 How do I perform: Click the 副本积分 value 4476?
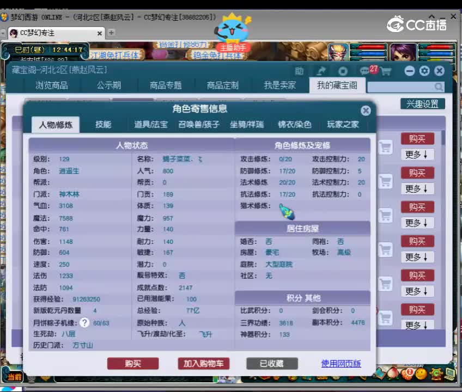point(358,323)
